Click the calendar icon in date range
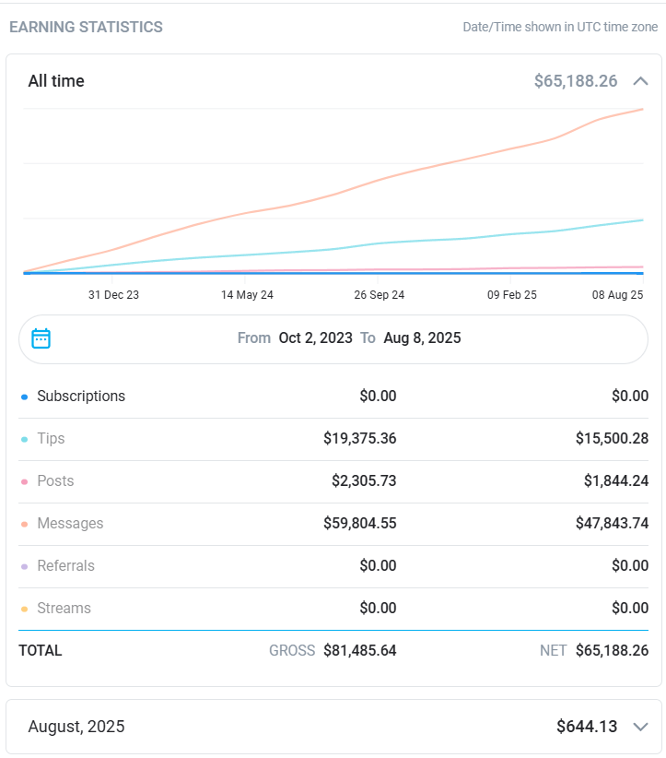The width and height of the screenshot is (666, 758). (x=41, y=338)
